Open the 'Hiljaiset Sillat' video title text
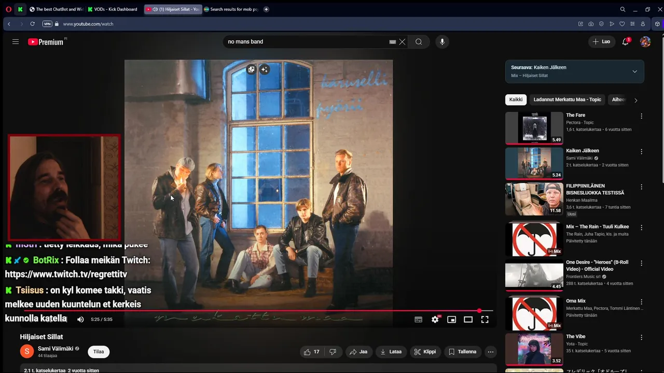 [41, 337]
